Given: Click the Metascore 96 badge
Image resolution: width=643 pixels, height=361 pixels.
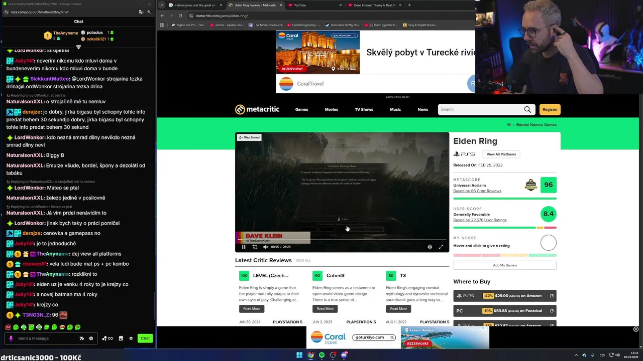Looking at the screenshot, I should pyautogui.click(x=548, y=185).
